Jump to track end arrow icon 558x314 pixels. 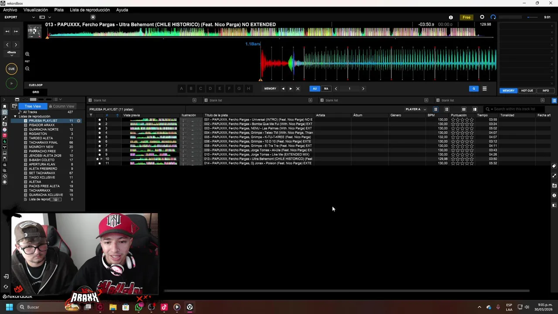pyautogui.click(x=16, y=31)
